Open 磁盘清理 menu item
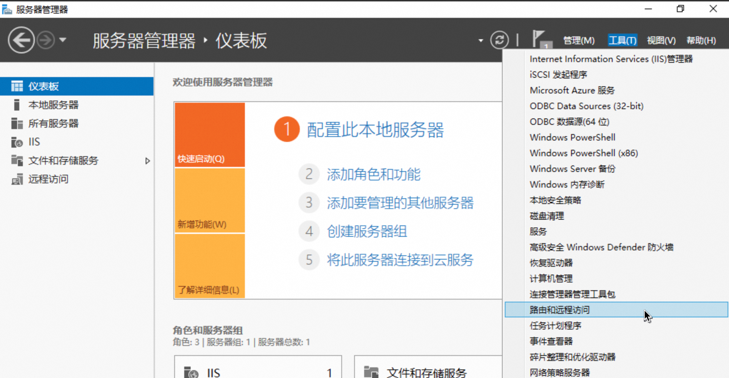The height and width of the screenshot is (378, 729). click(616, 216)
